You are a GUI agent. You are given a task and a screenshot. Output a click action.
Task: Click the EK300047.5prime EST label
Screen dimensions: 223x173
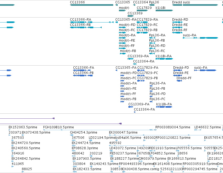coord(123,132)
